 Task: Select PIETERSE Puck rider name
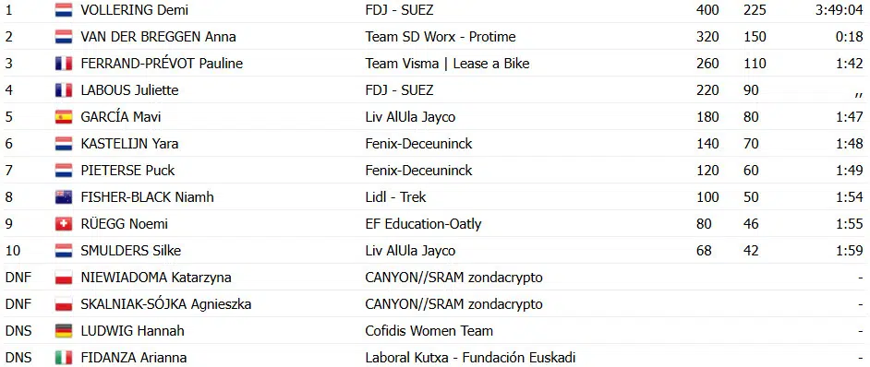pos(127,171)
